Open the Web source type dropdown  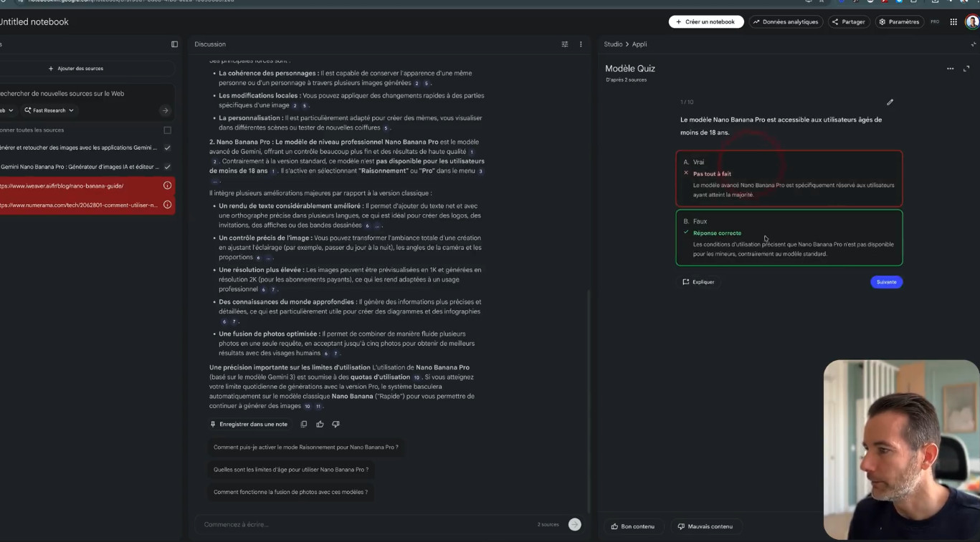point(6,110)
